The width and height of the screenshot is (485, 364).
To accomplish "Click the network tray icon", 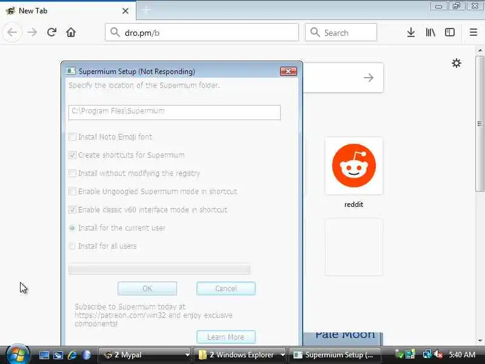I will pos(427,354).
